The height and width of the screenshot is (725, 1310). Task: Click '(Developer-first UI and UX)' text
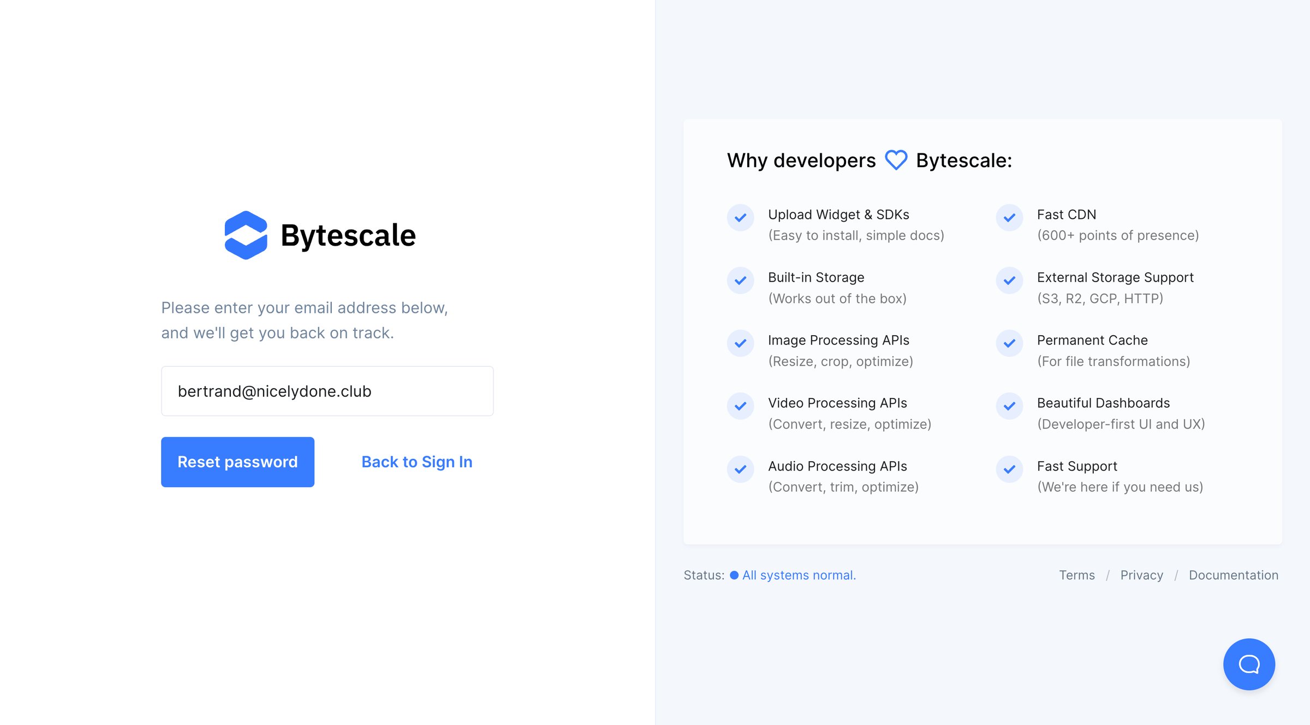pyautogui.click(x=1121, y=424)
